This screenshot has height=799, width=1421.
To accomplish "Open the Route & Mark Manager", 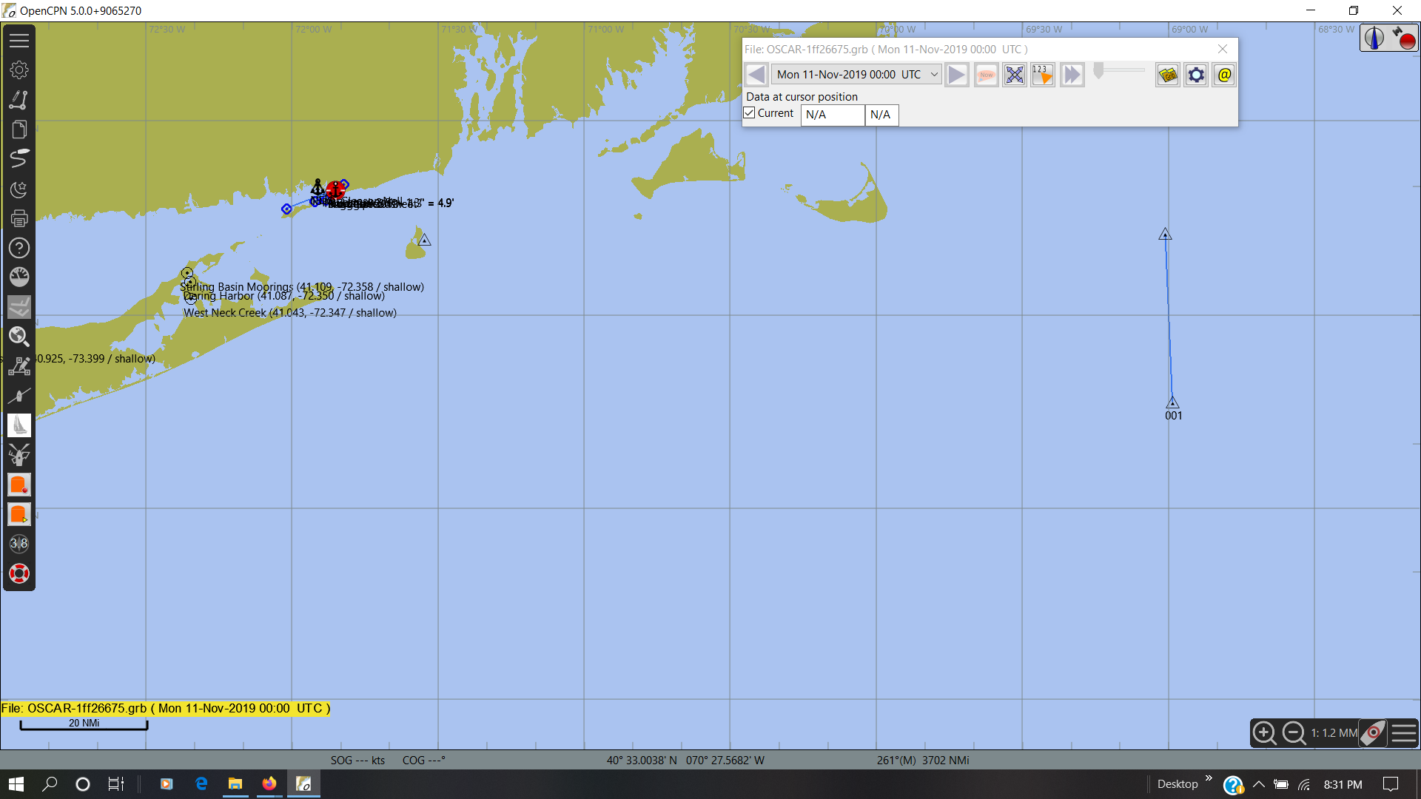I will point(19,129).
